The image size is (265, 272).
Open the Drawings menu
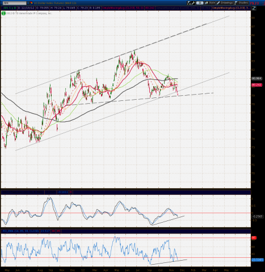(x=225, y=3)
